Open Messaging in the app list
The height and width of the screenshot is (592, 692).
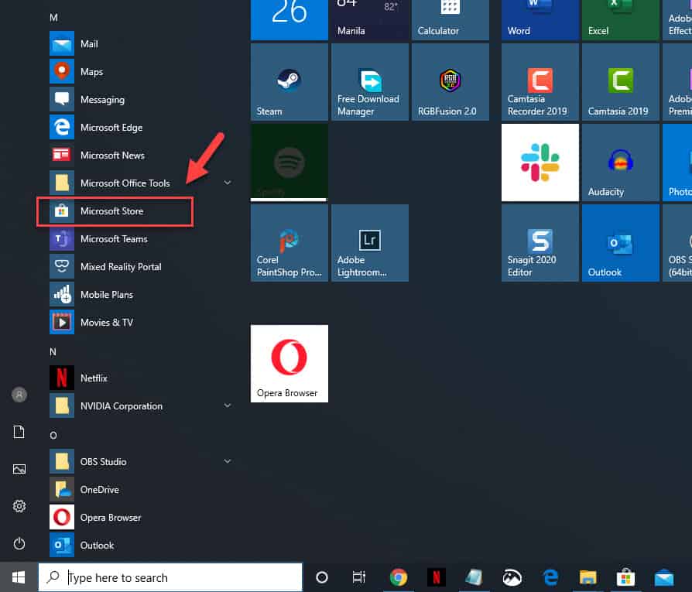click(x=141, y=99)
